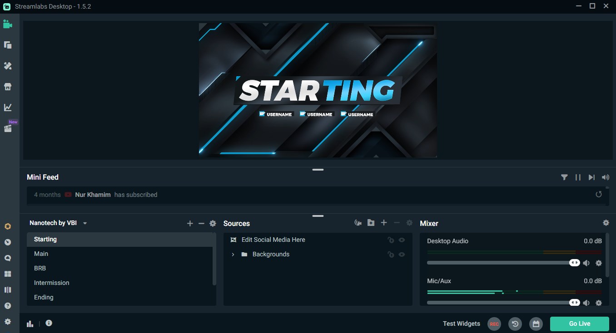Adjust the Mic/Aux volume slider
The width and height of the screenshot is (616, 333).
click(x=503, y=303)
